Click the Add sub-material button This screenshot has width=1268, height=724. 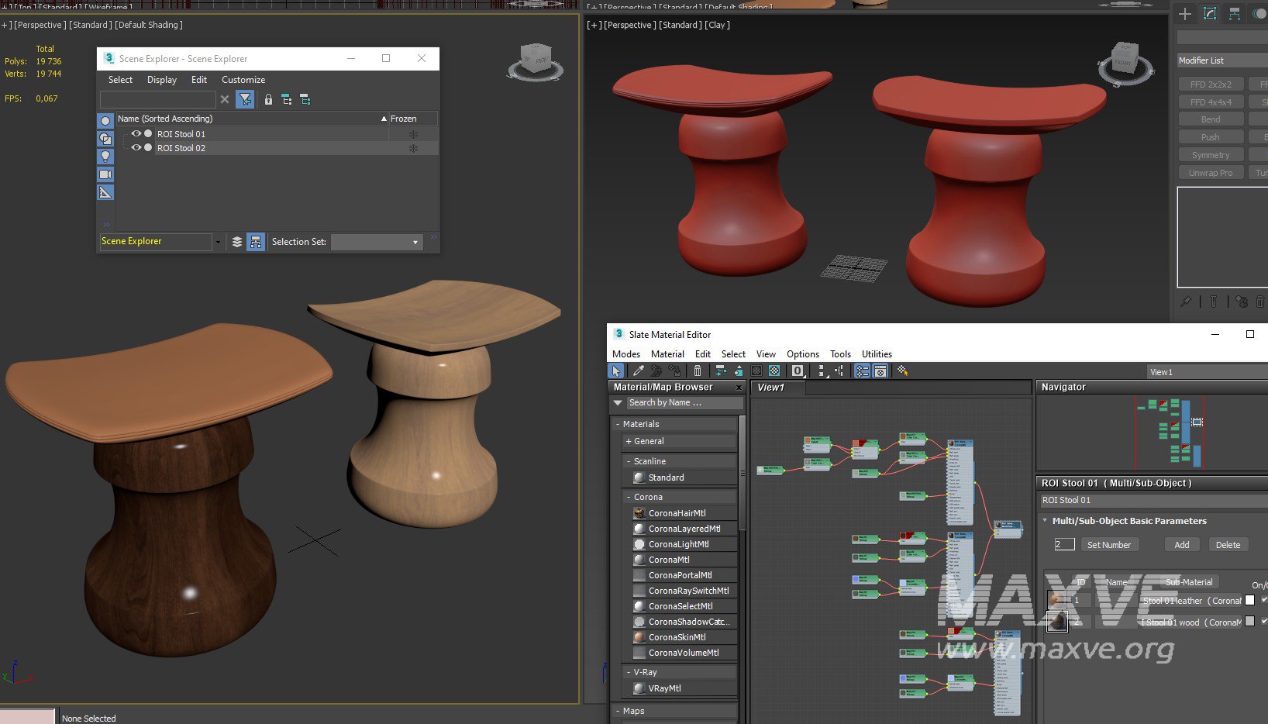tap(1181, 545)
